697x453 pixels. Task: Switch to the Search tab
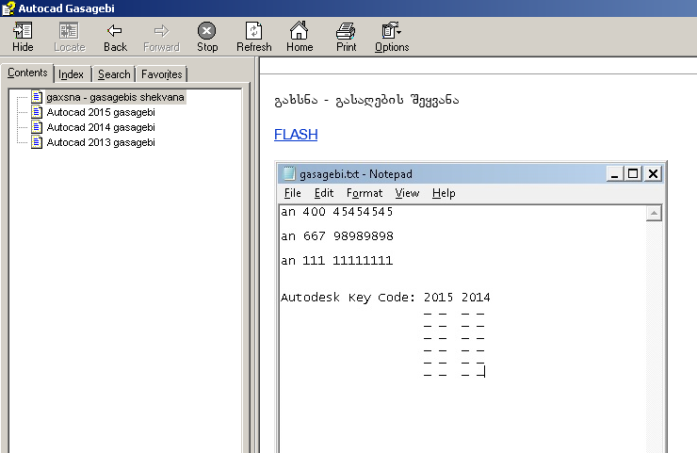point(114,74)
